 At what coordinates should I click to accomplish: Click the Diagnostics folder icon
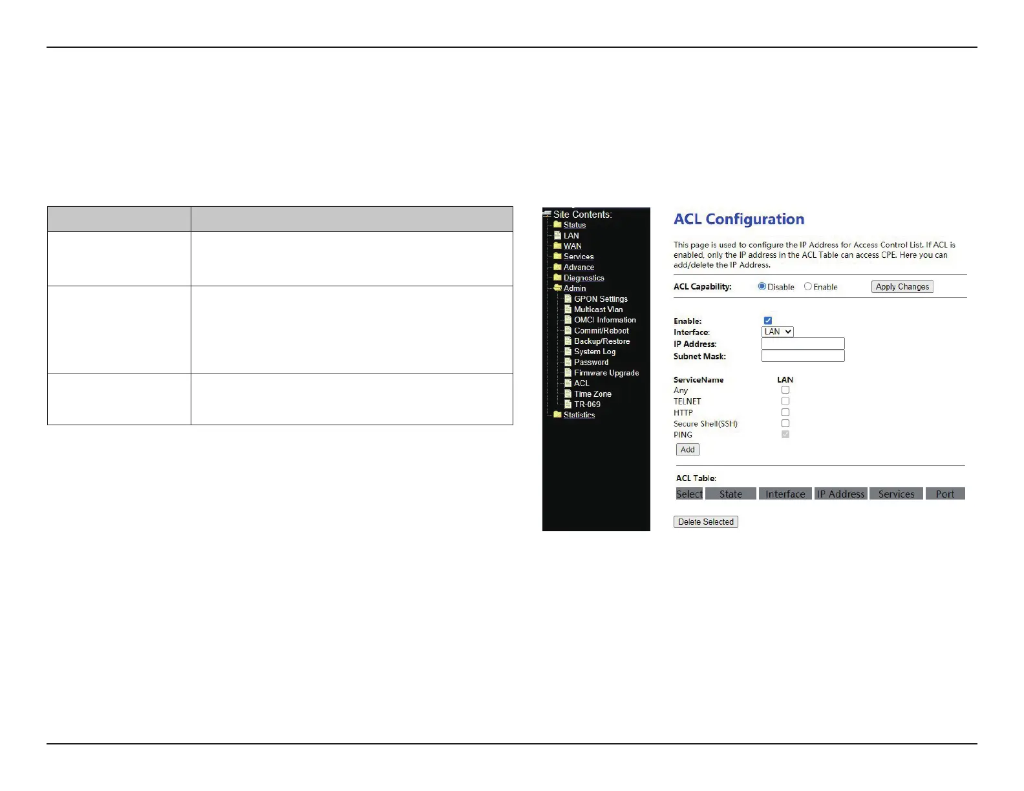[x=557, y=278]
